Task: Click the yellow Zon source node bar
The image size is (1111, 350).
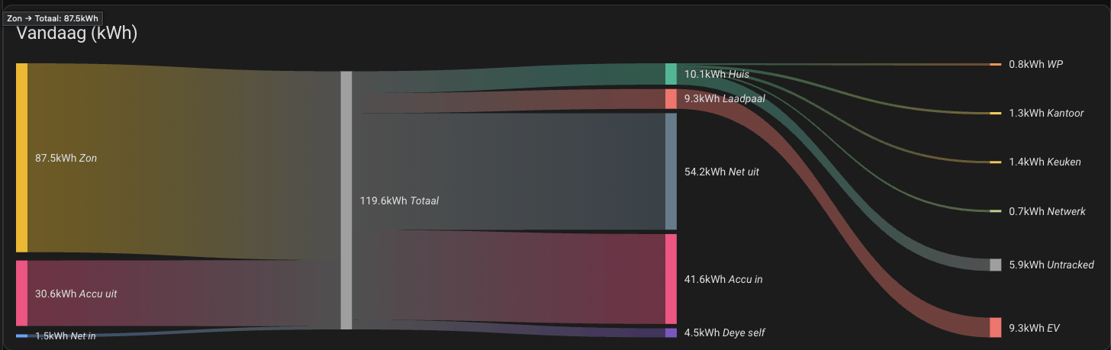Action: tap(21, 158)
